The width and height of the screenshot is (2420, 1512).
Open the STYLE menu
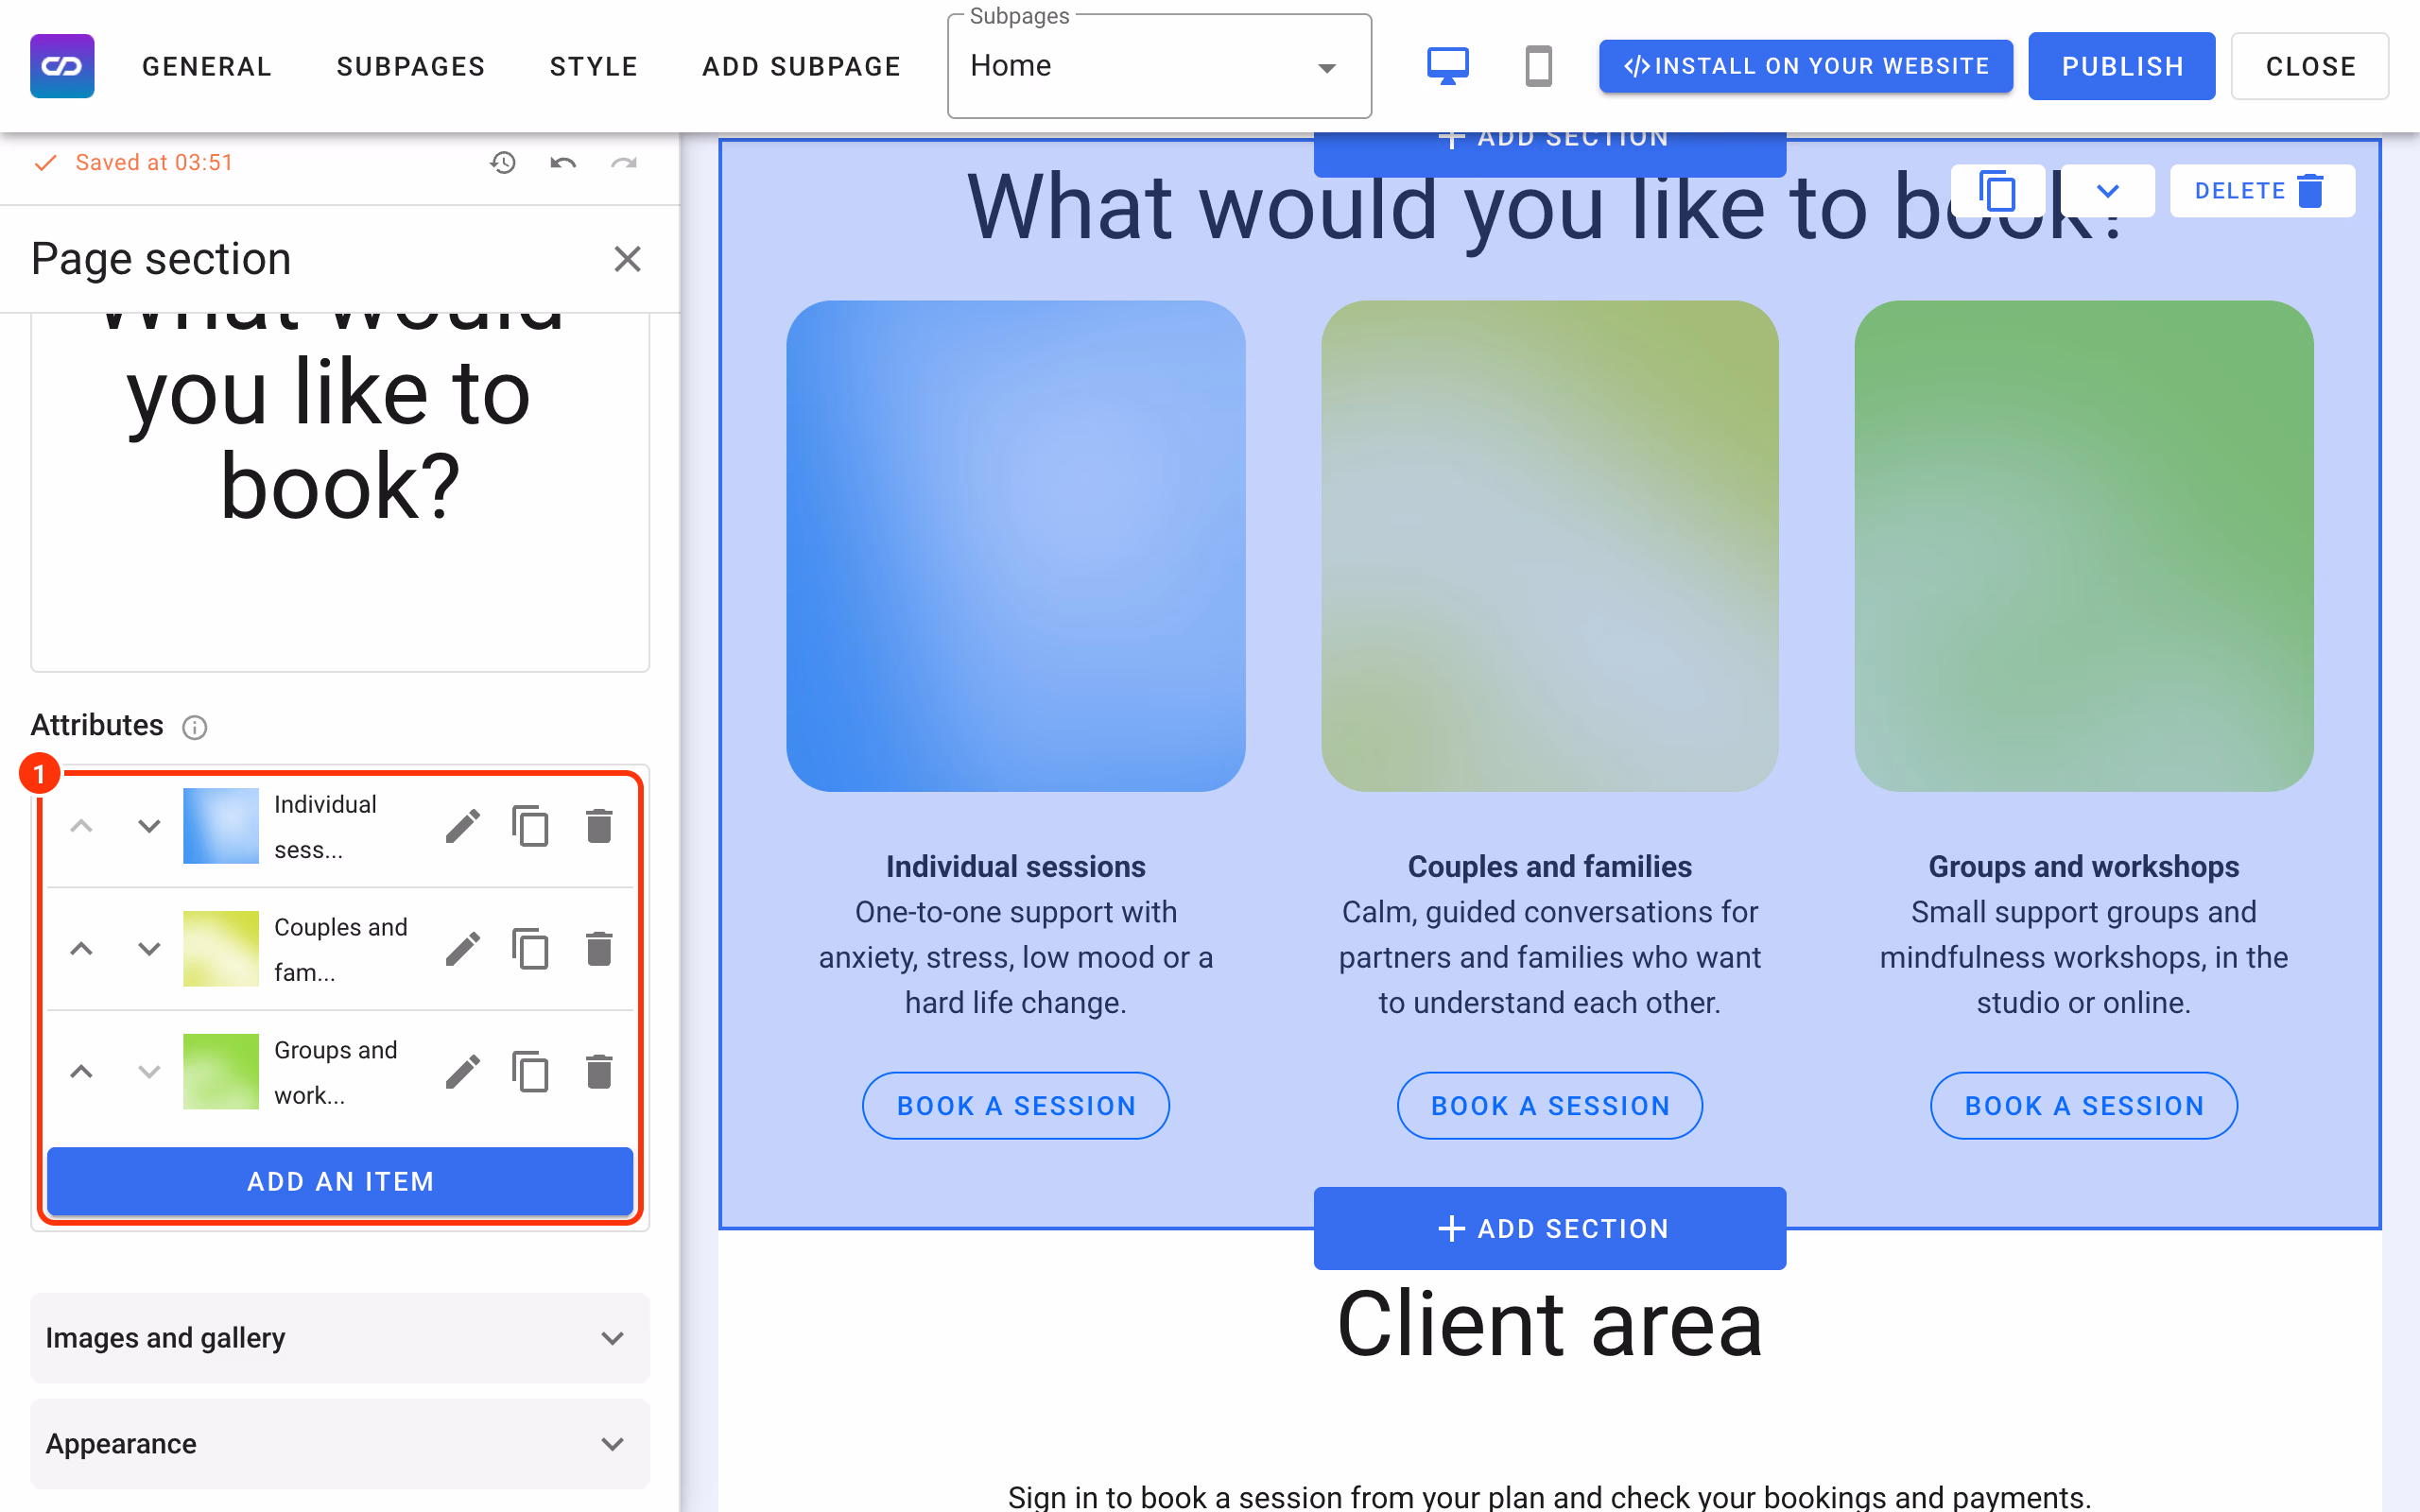point(594,66)
